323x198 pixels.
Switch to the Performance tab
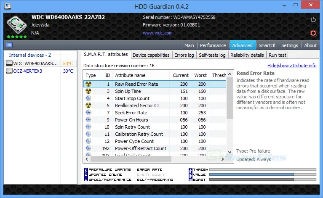tap(213, 45)
